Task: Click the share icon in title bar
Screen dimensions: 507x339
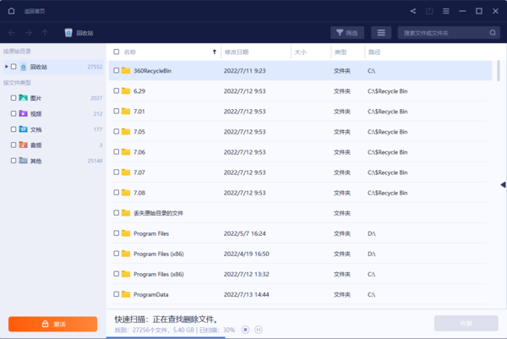Action: tap(413, 11)
